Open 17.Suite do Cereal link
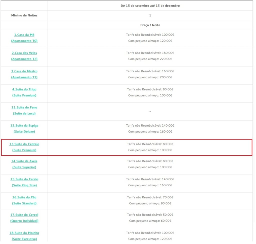This screenshot has height=244, width=256. tap(24, 215)
